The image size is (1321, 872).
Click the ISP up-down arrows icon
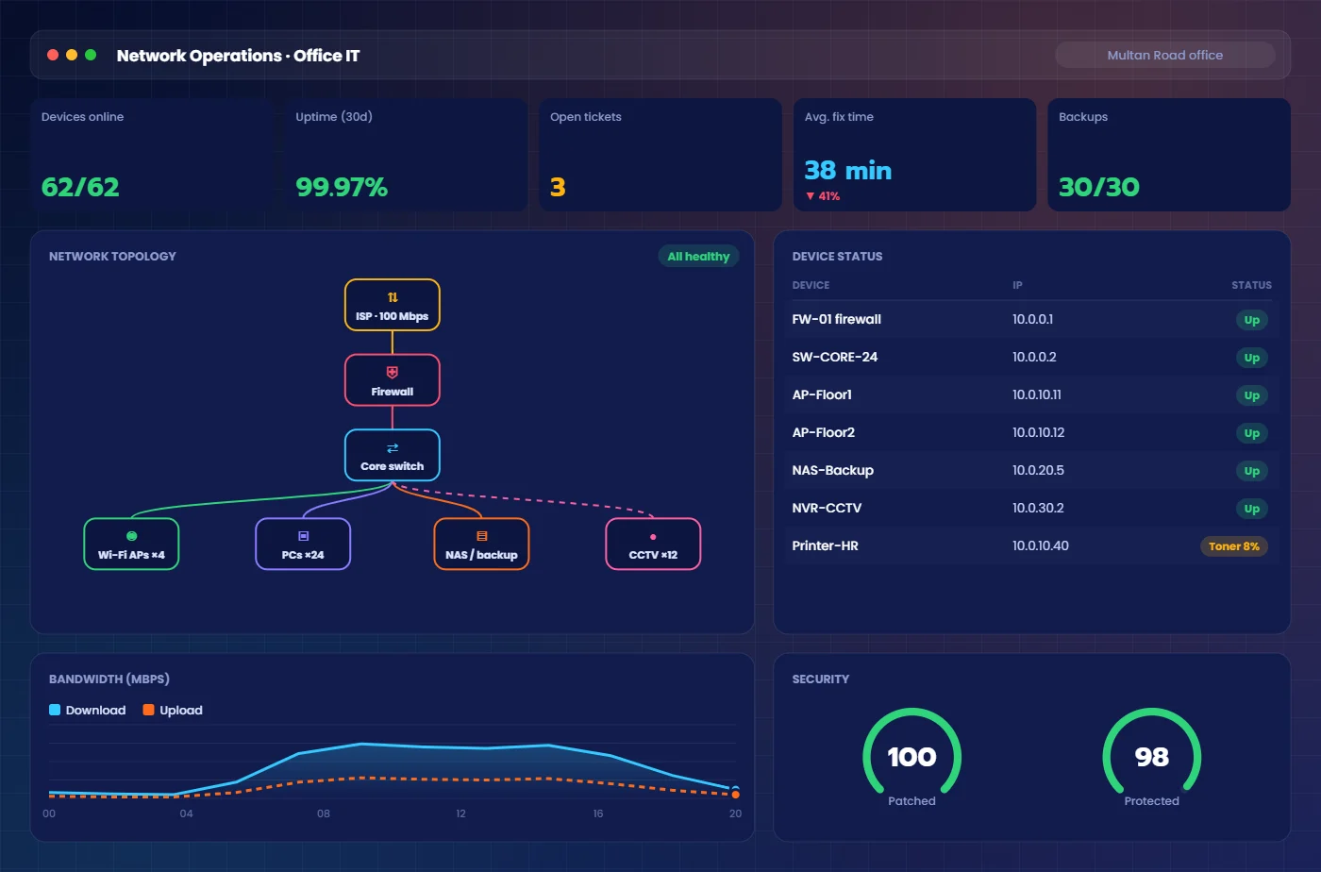click(x=393, y=297)
